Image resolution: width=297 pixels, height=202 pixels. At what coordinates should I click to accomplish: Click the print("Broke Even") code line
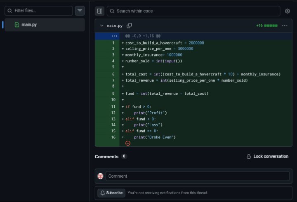[x=155, y=137]
